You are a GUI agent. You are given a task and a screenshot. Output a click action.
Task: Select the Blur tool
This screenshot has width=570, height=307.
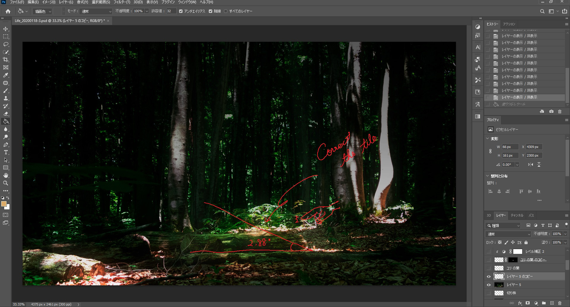[x=6, y=129]
